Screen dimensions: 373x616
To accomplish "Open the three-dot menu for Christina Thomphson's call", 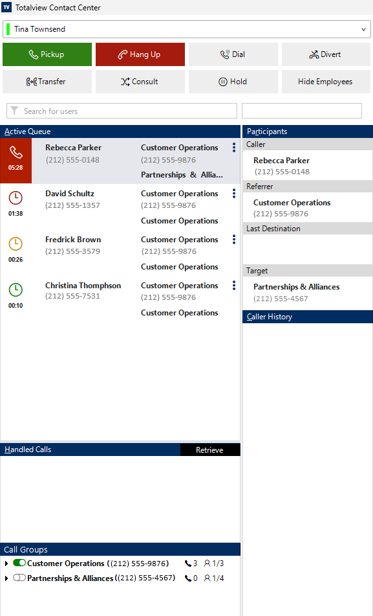I will click(234, 285).
